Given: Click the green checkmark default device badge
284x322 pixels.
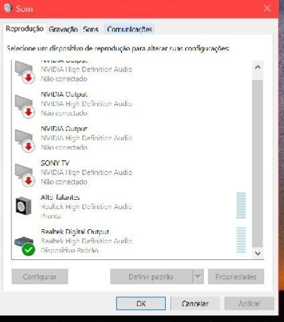Looking at the screenshot, I should click(29, 249).
